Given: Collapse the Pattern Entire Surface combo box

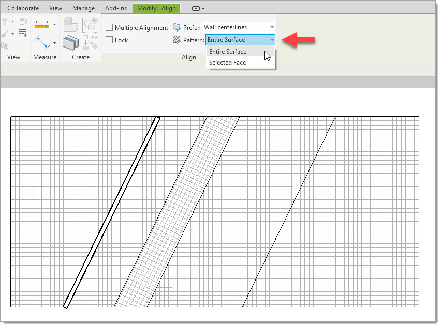Looking at the screenshot, I should point(240,40).
